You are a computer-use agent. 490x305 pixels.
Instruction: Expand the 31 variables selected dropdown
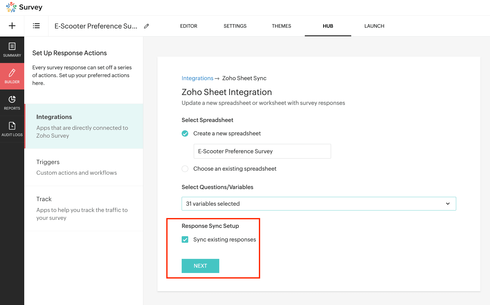point(318,204)
